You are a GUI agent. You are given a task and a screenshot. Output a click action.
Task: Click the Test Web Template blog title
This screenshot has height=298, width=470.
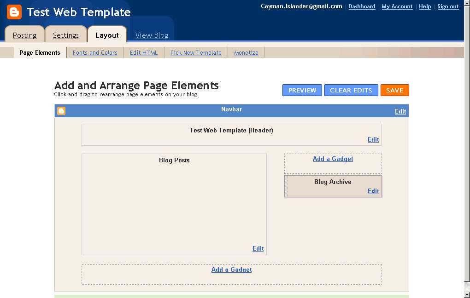(x=78, y=12)
